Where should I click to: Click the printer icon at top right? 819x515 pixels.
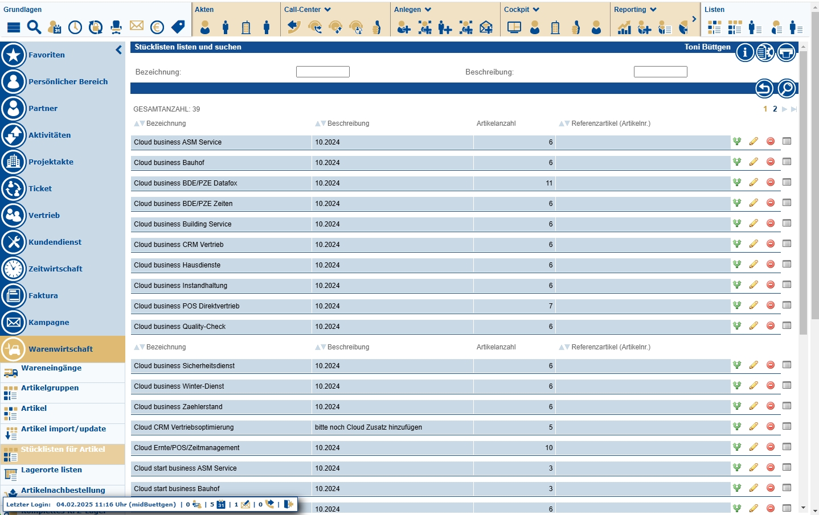(x=786, y=52)
